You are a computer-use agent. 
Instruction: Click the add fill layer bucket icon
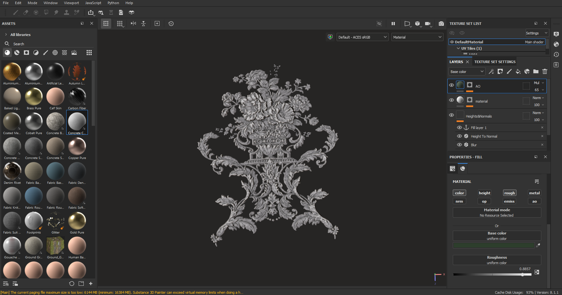click(x=518, y=72)
